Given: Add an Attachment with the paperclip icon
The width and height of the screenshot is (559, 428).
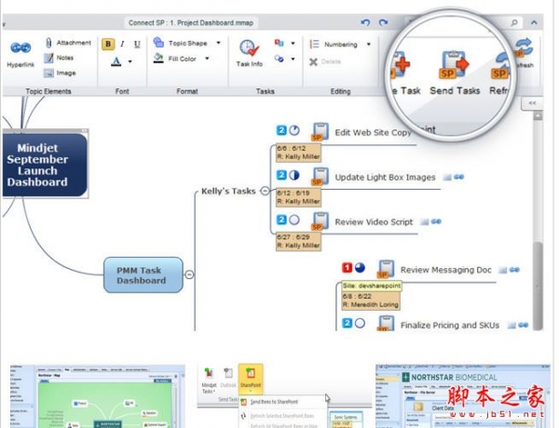Looking at the screenshot, I should tap(48, 43).
